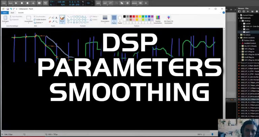Open the Datei menu tab
Image resolution: width=259 pixels, height=137 pixels.
pos(5,12)
